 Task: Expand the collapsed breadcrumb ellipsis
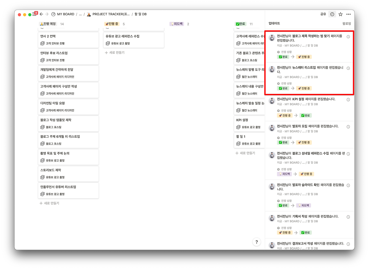click(x=80, y=14)
